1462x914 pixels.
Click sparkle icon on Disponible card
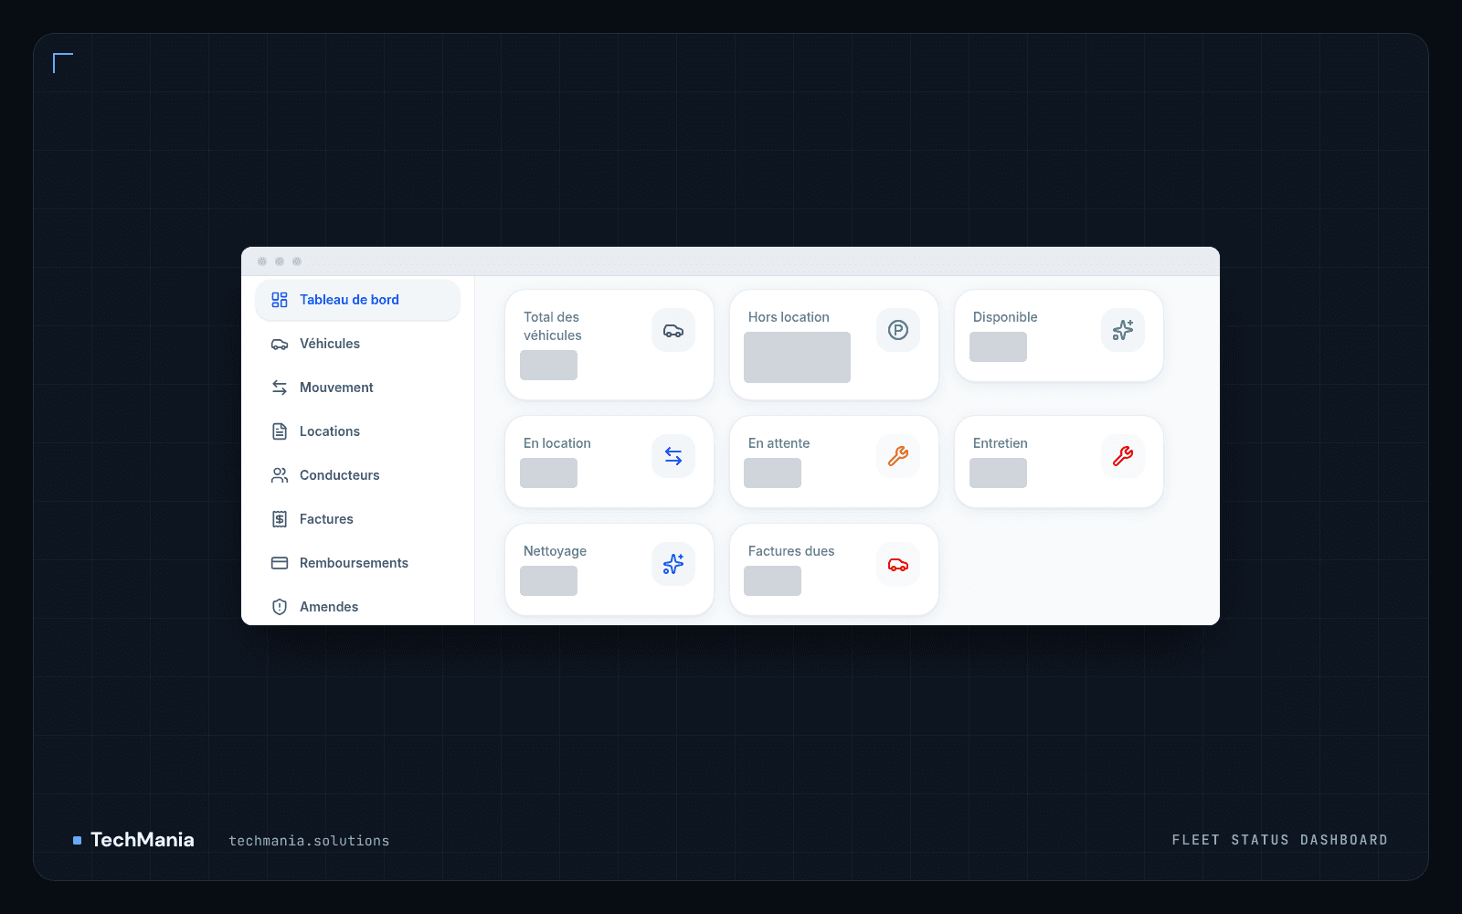(1123, 330)
